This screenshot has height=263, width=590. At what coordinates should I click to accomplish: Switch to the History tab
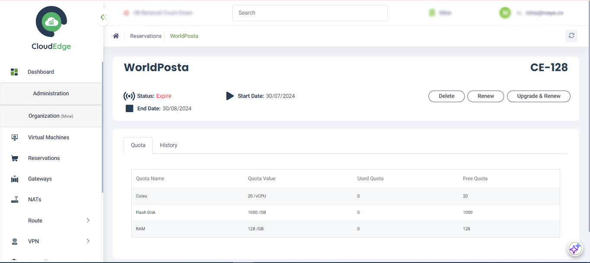coord(168,145)
